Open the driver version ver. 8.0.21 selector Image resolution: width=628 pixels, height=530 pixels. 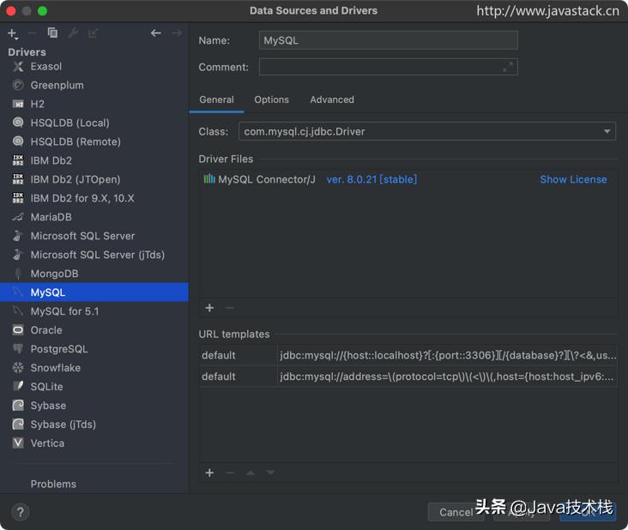point(371,179)
